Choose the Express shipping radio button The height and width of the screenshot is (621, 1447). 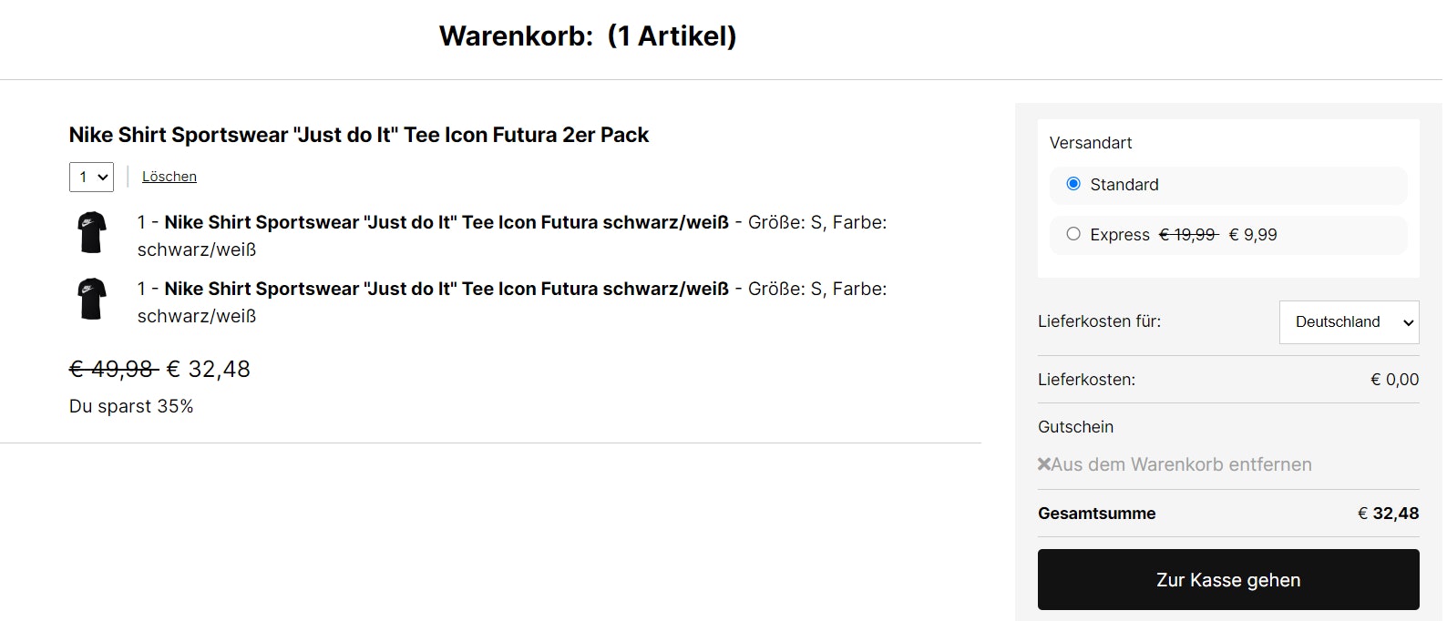1073,234
